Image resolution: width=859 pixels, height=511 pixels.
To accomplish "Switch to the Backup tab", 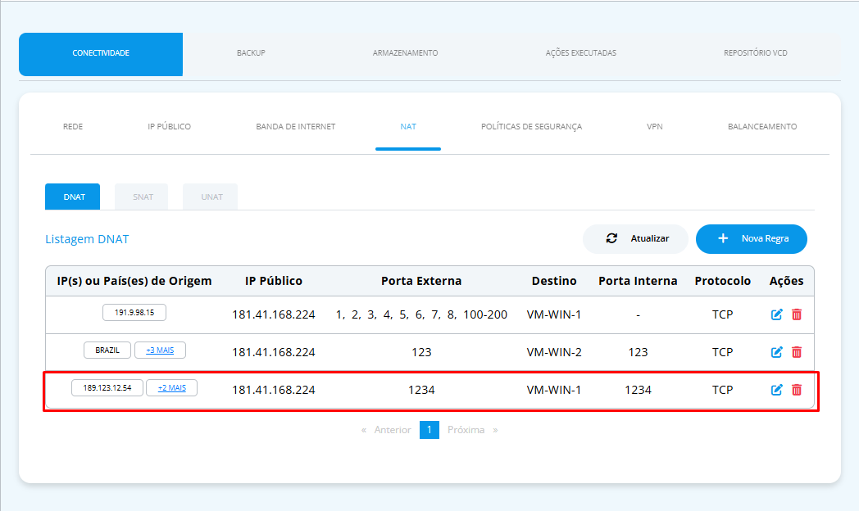I will pos(251,53).
